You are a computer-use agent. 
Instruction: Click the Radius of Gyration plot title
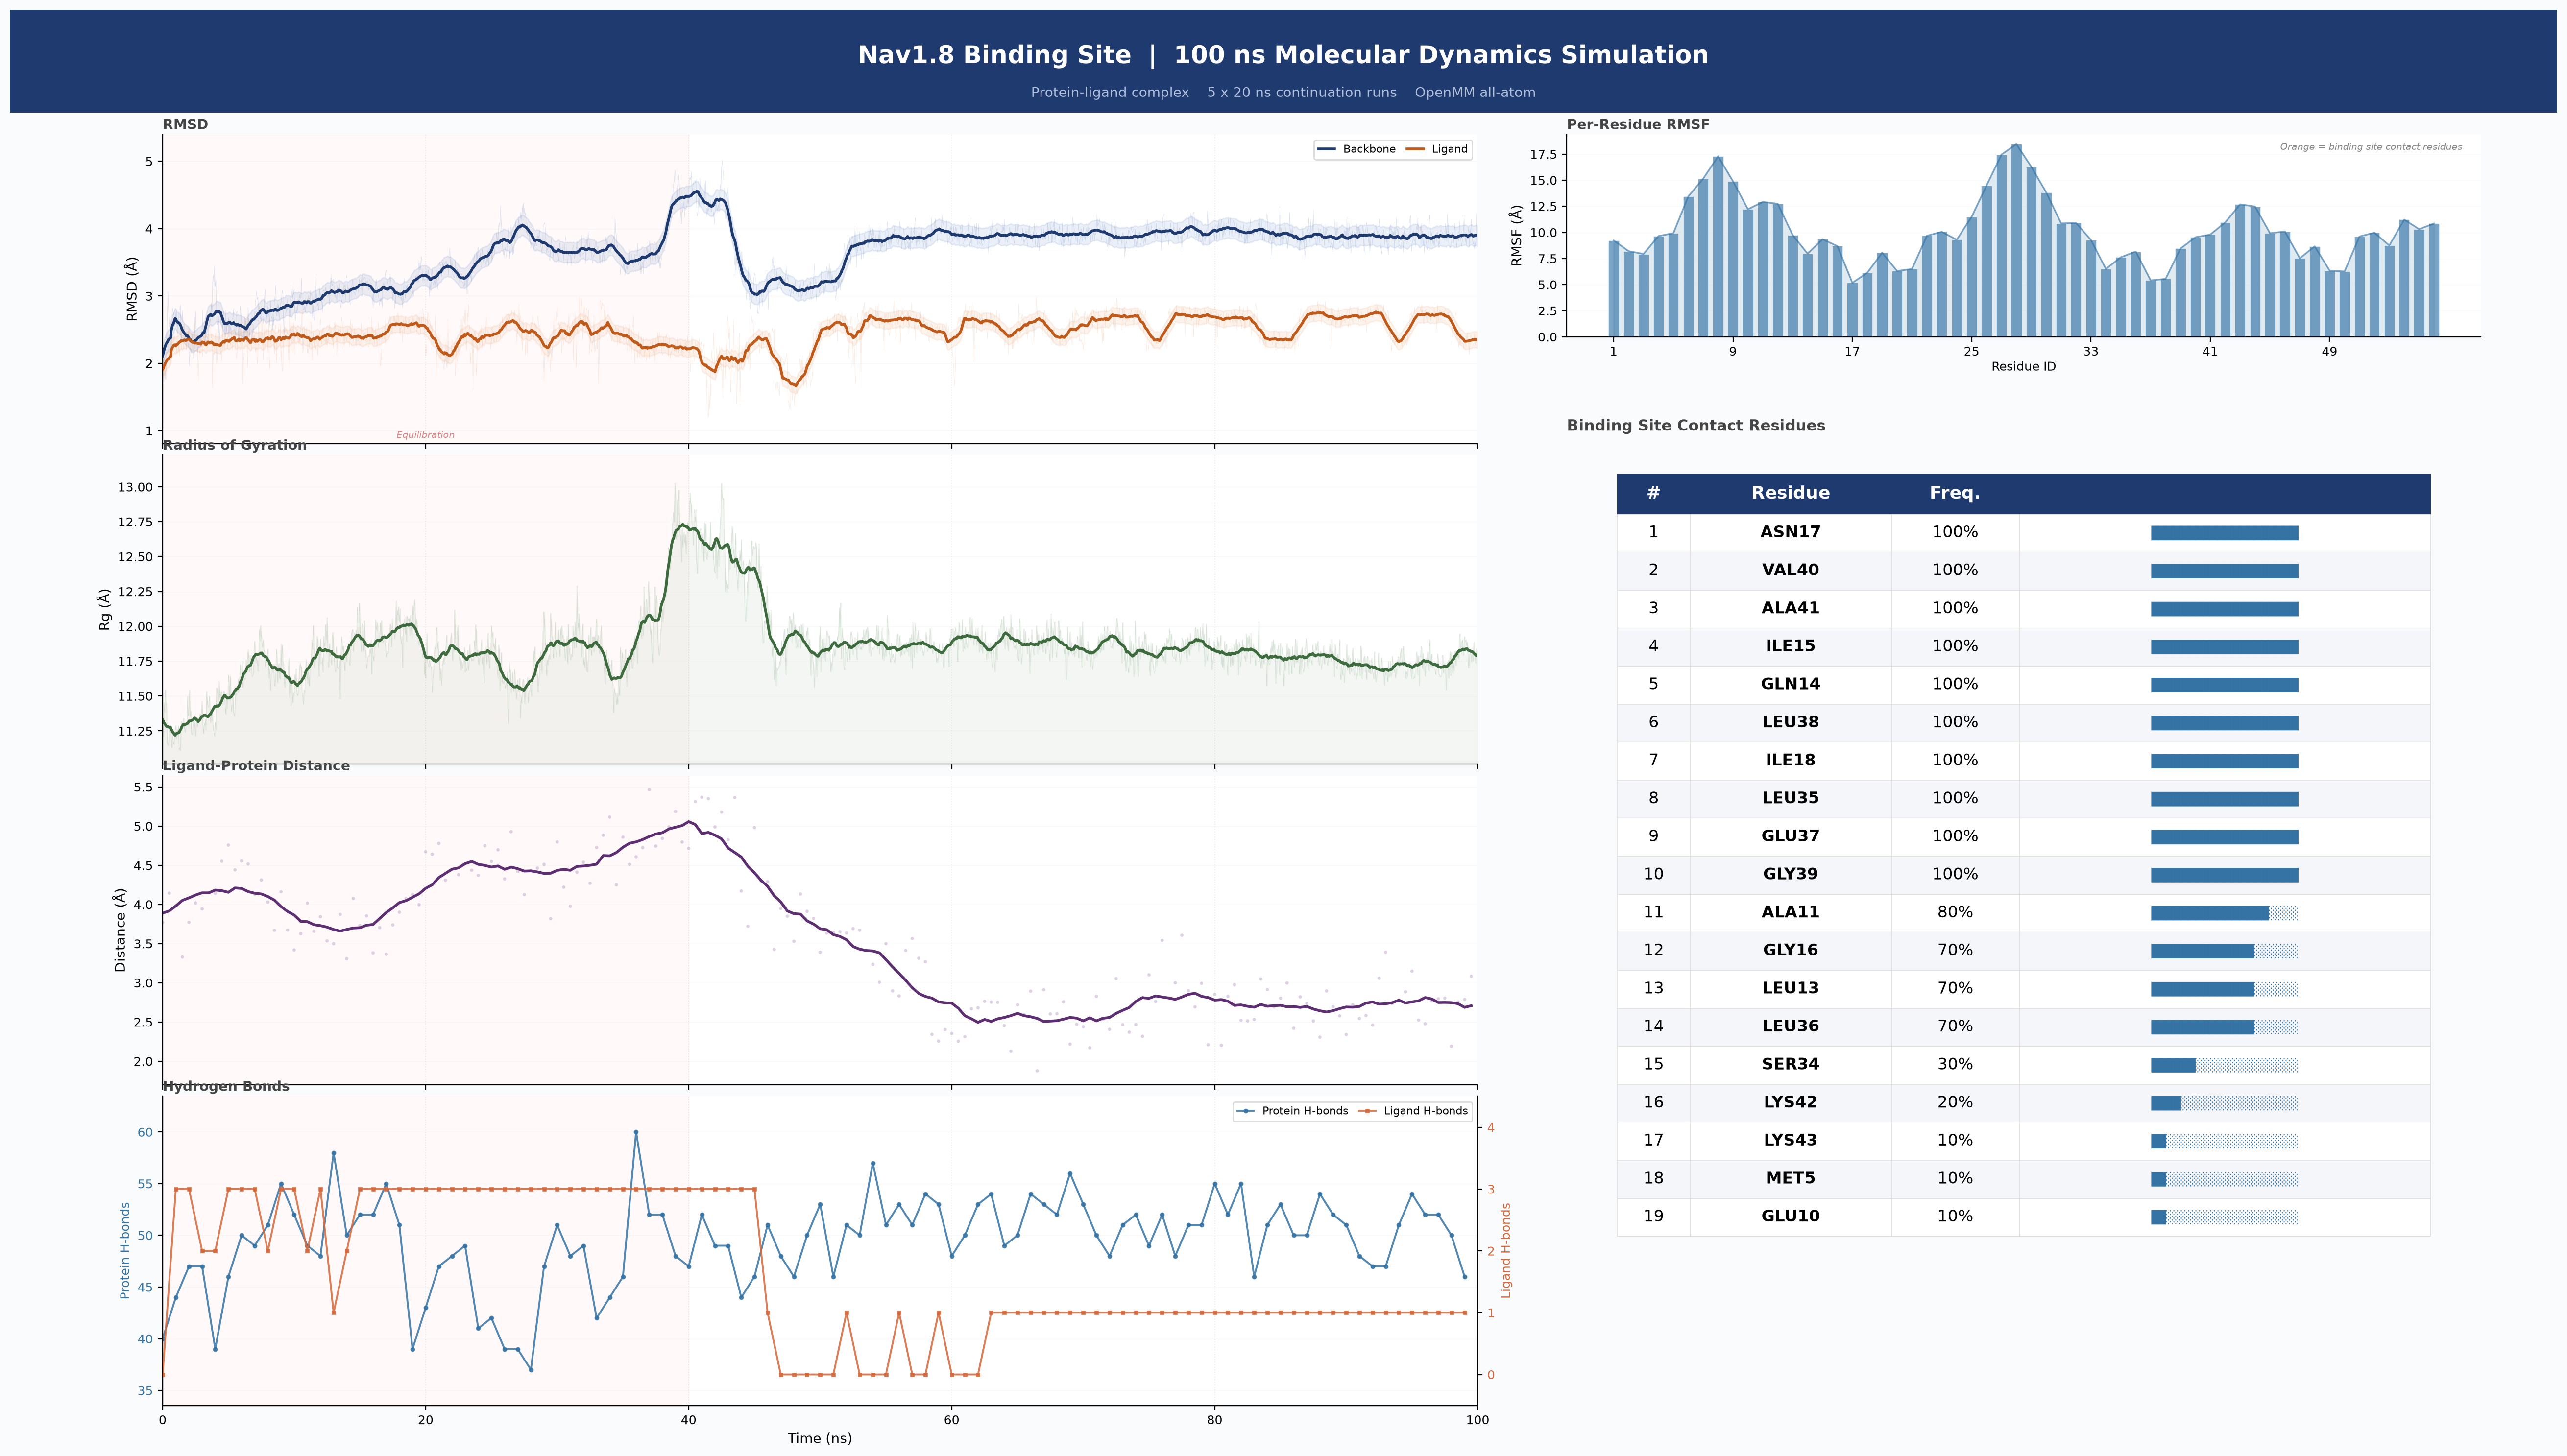234,445
